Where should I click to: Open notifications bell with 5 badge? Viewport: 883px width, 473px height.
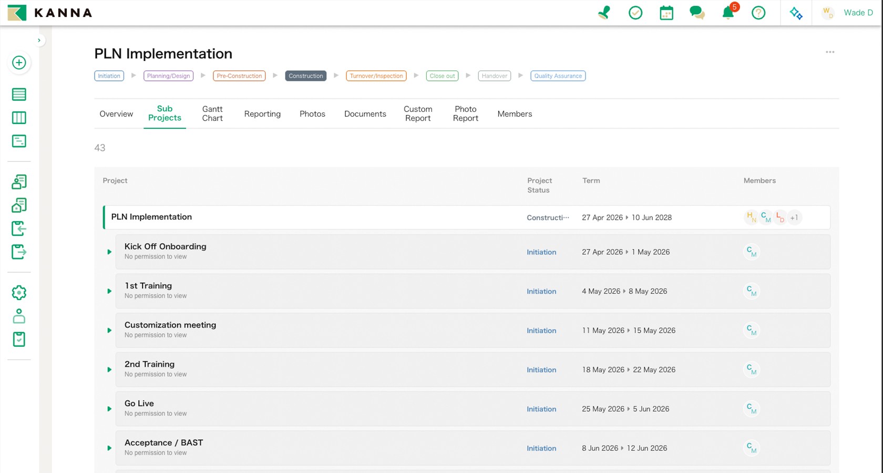pos(729,12)
